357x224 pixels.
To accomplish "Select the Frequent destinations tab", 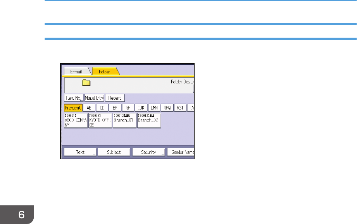I will click(x=73, y=108).
